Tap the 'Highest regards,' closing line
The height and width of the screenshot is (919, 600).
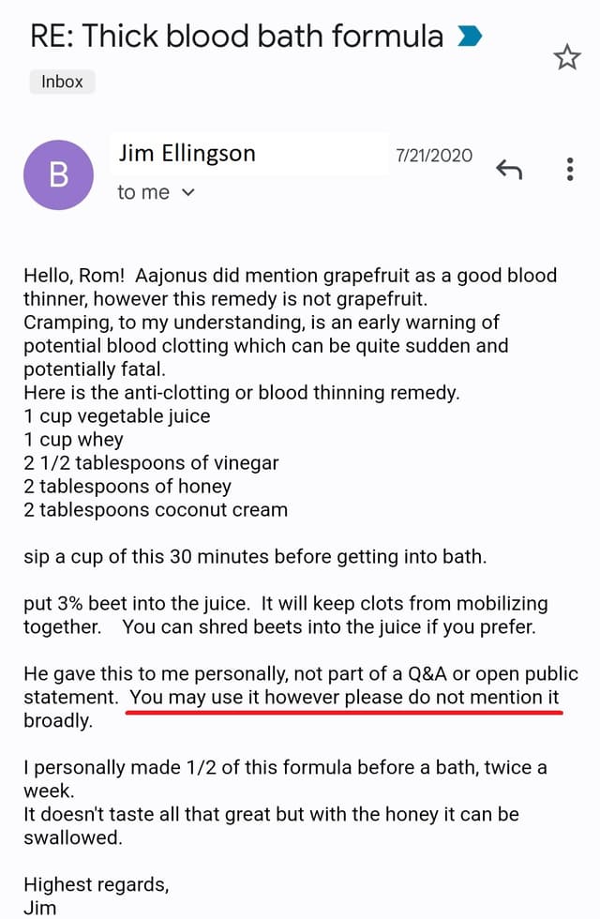coord(96,884)
